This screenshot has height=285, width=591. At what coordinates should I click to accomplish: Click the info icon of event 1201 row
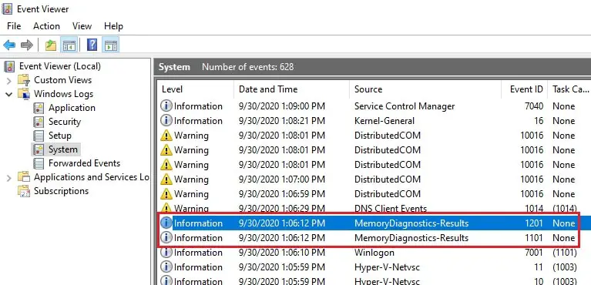[166, 223]
